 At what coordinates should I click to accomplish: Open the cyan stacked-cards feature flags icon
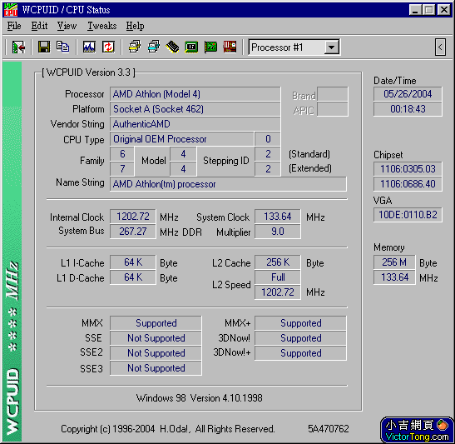[154, 47]
